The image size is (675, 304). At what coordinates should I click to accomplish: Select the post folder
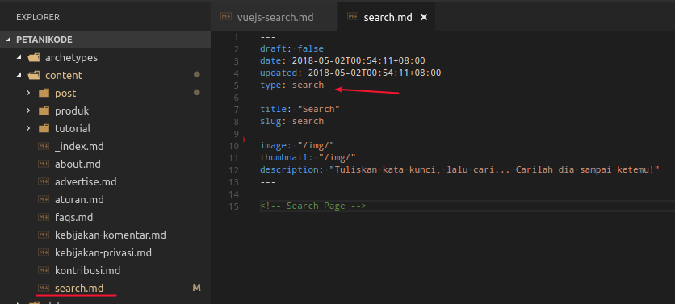click(x=65, y=93)
